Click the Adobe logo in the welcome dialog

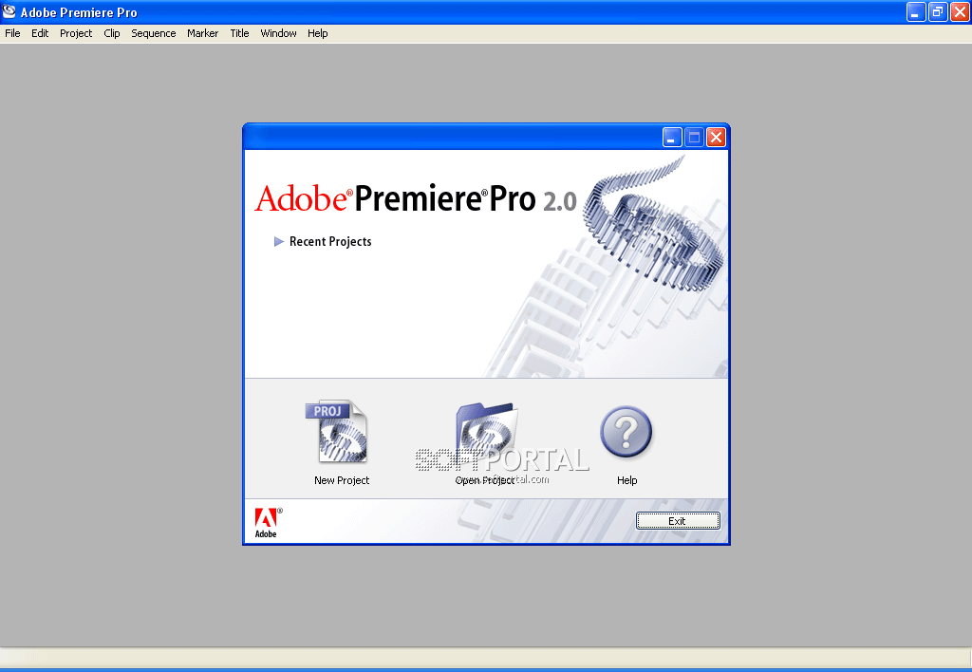coord(268,523)
